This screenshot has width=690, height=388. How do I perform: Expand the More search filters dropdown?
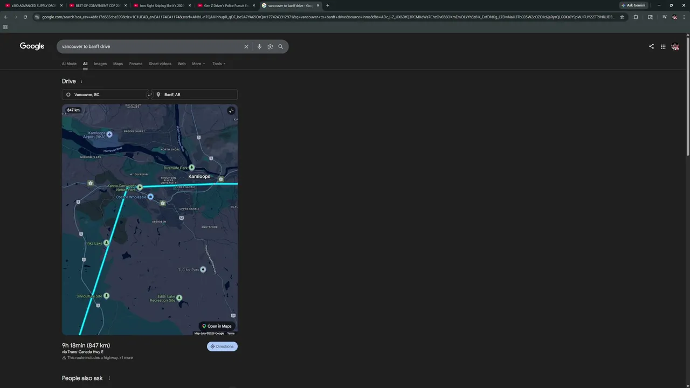tap(198, 64)
